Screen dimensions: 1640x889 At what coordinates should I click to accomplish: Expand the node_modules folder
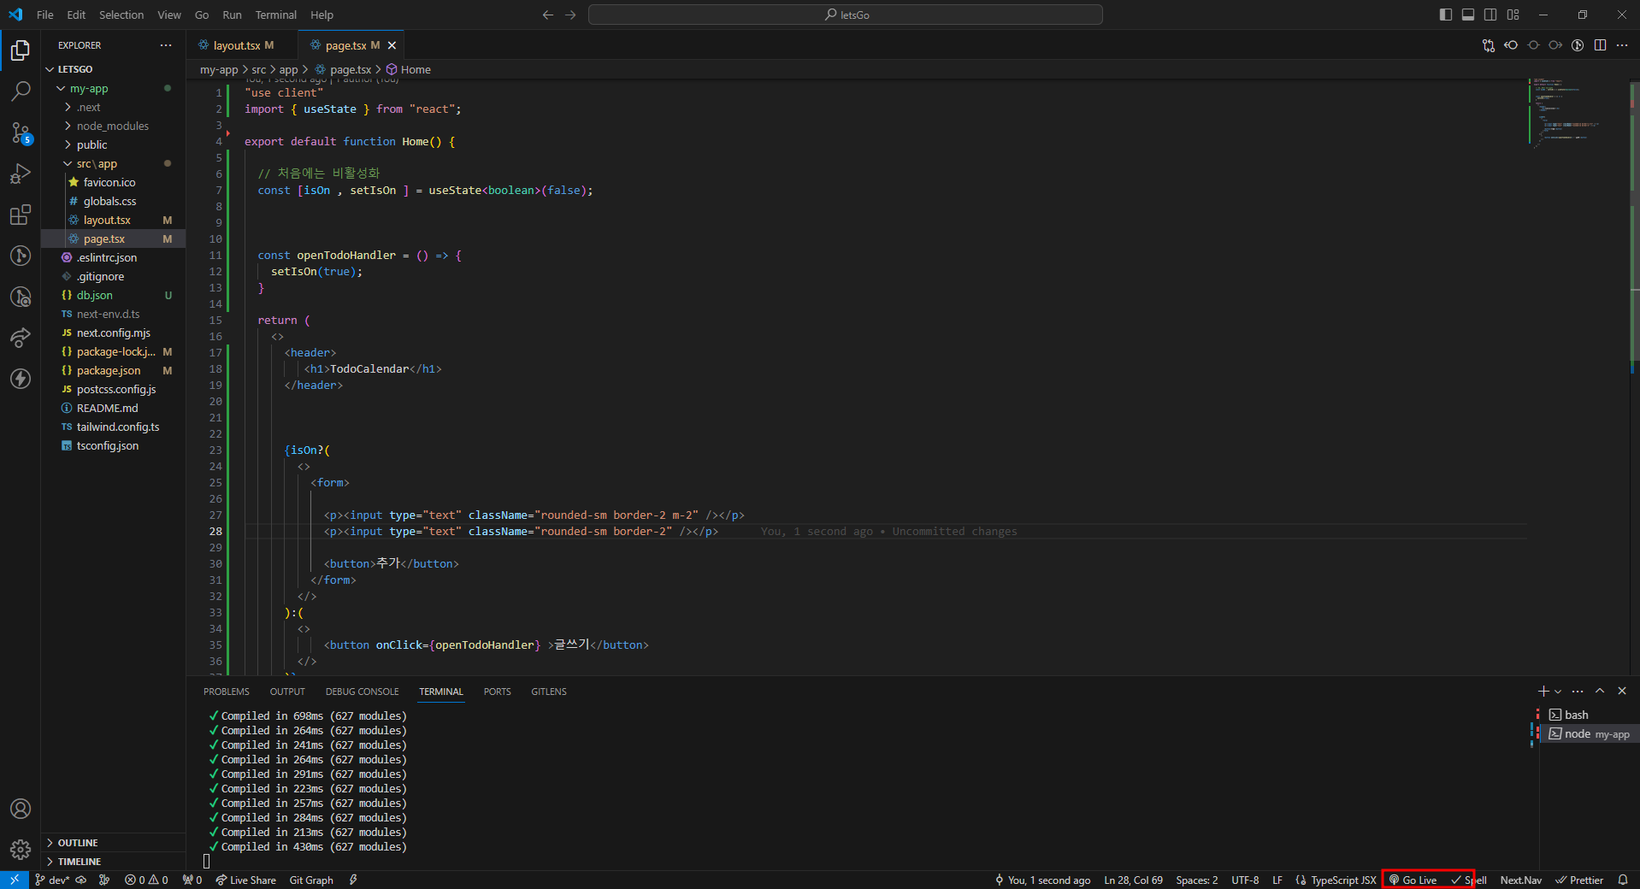[113, 126]
